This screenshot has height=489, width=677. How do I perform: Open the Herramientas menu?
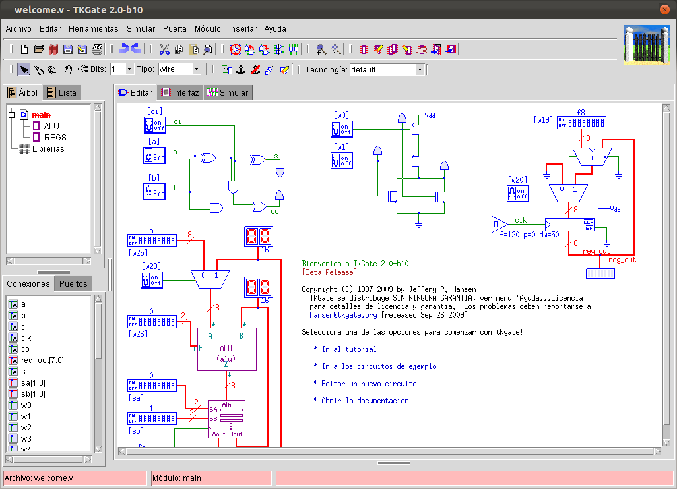coord(93,29)
